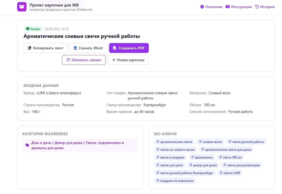Click Скачать Word button

(88, 48)
